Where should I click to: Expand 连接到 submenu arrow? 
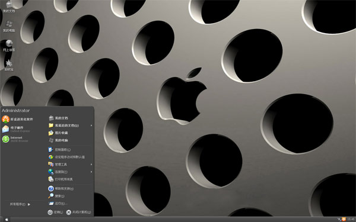(x=91, y=172)
